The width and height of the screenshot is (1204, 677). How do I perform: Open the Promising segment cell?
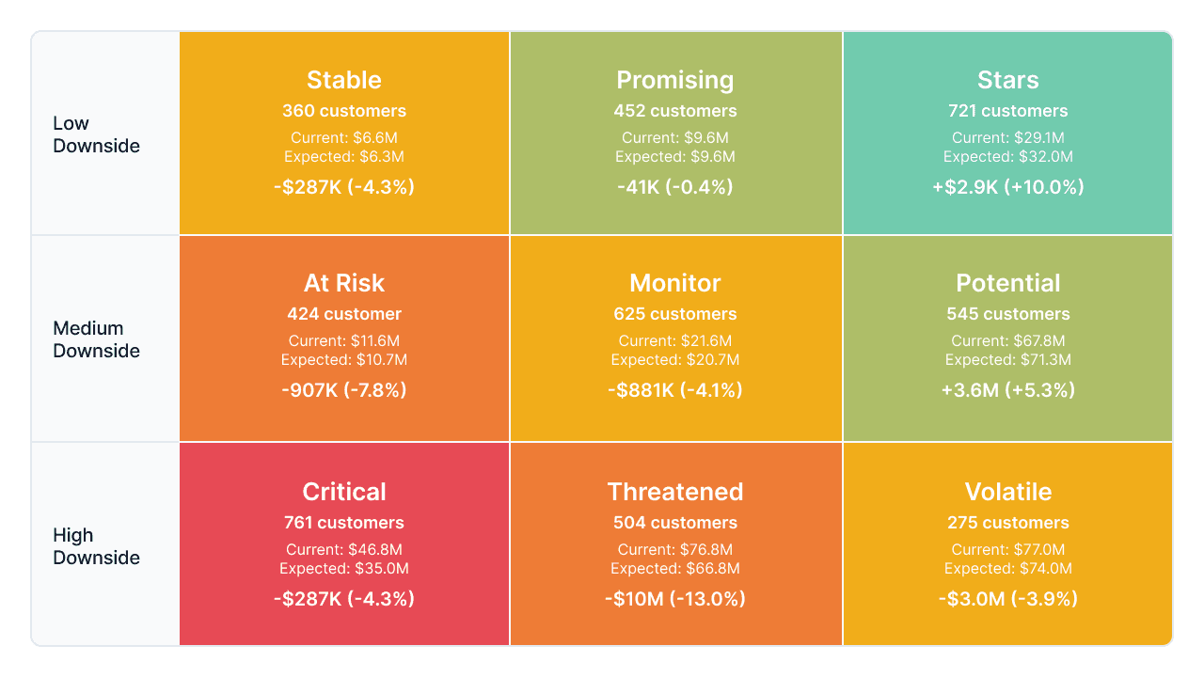[x=675, y=134]
